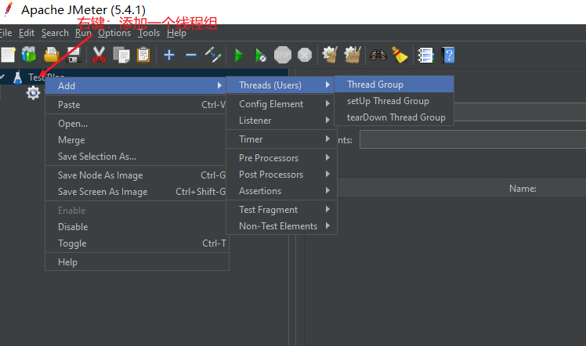
Task: Click the Expand All plus icon
Action: (169, 55)
